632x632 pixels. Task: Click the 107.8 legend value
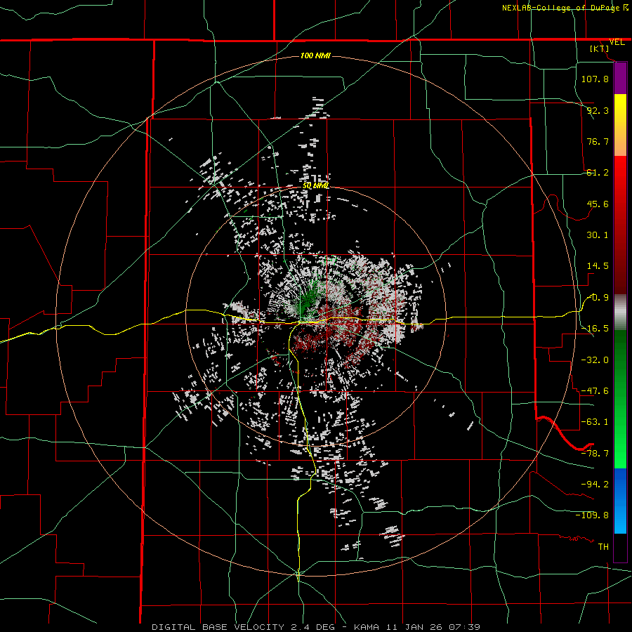click(595, 79)
